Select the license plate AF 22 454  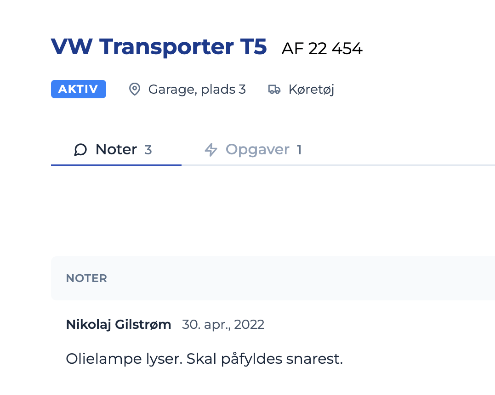click(322, 48)
